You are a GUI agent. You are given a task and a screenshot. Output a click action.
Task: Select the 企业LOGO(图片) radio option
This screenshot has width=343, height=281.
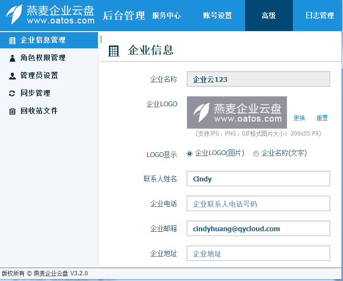click(190, 154)
